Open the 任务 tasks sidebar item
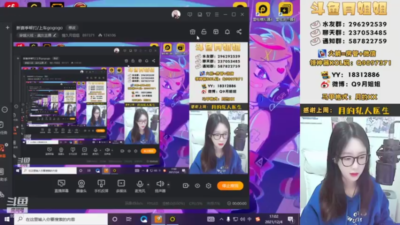Viewport: 400px width, 225px height. (3, 128)
